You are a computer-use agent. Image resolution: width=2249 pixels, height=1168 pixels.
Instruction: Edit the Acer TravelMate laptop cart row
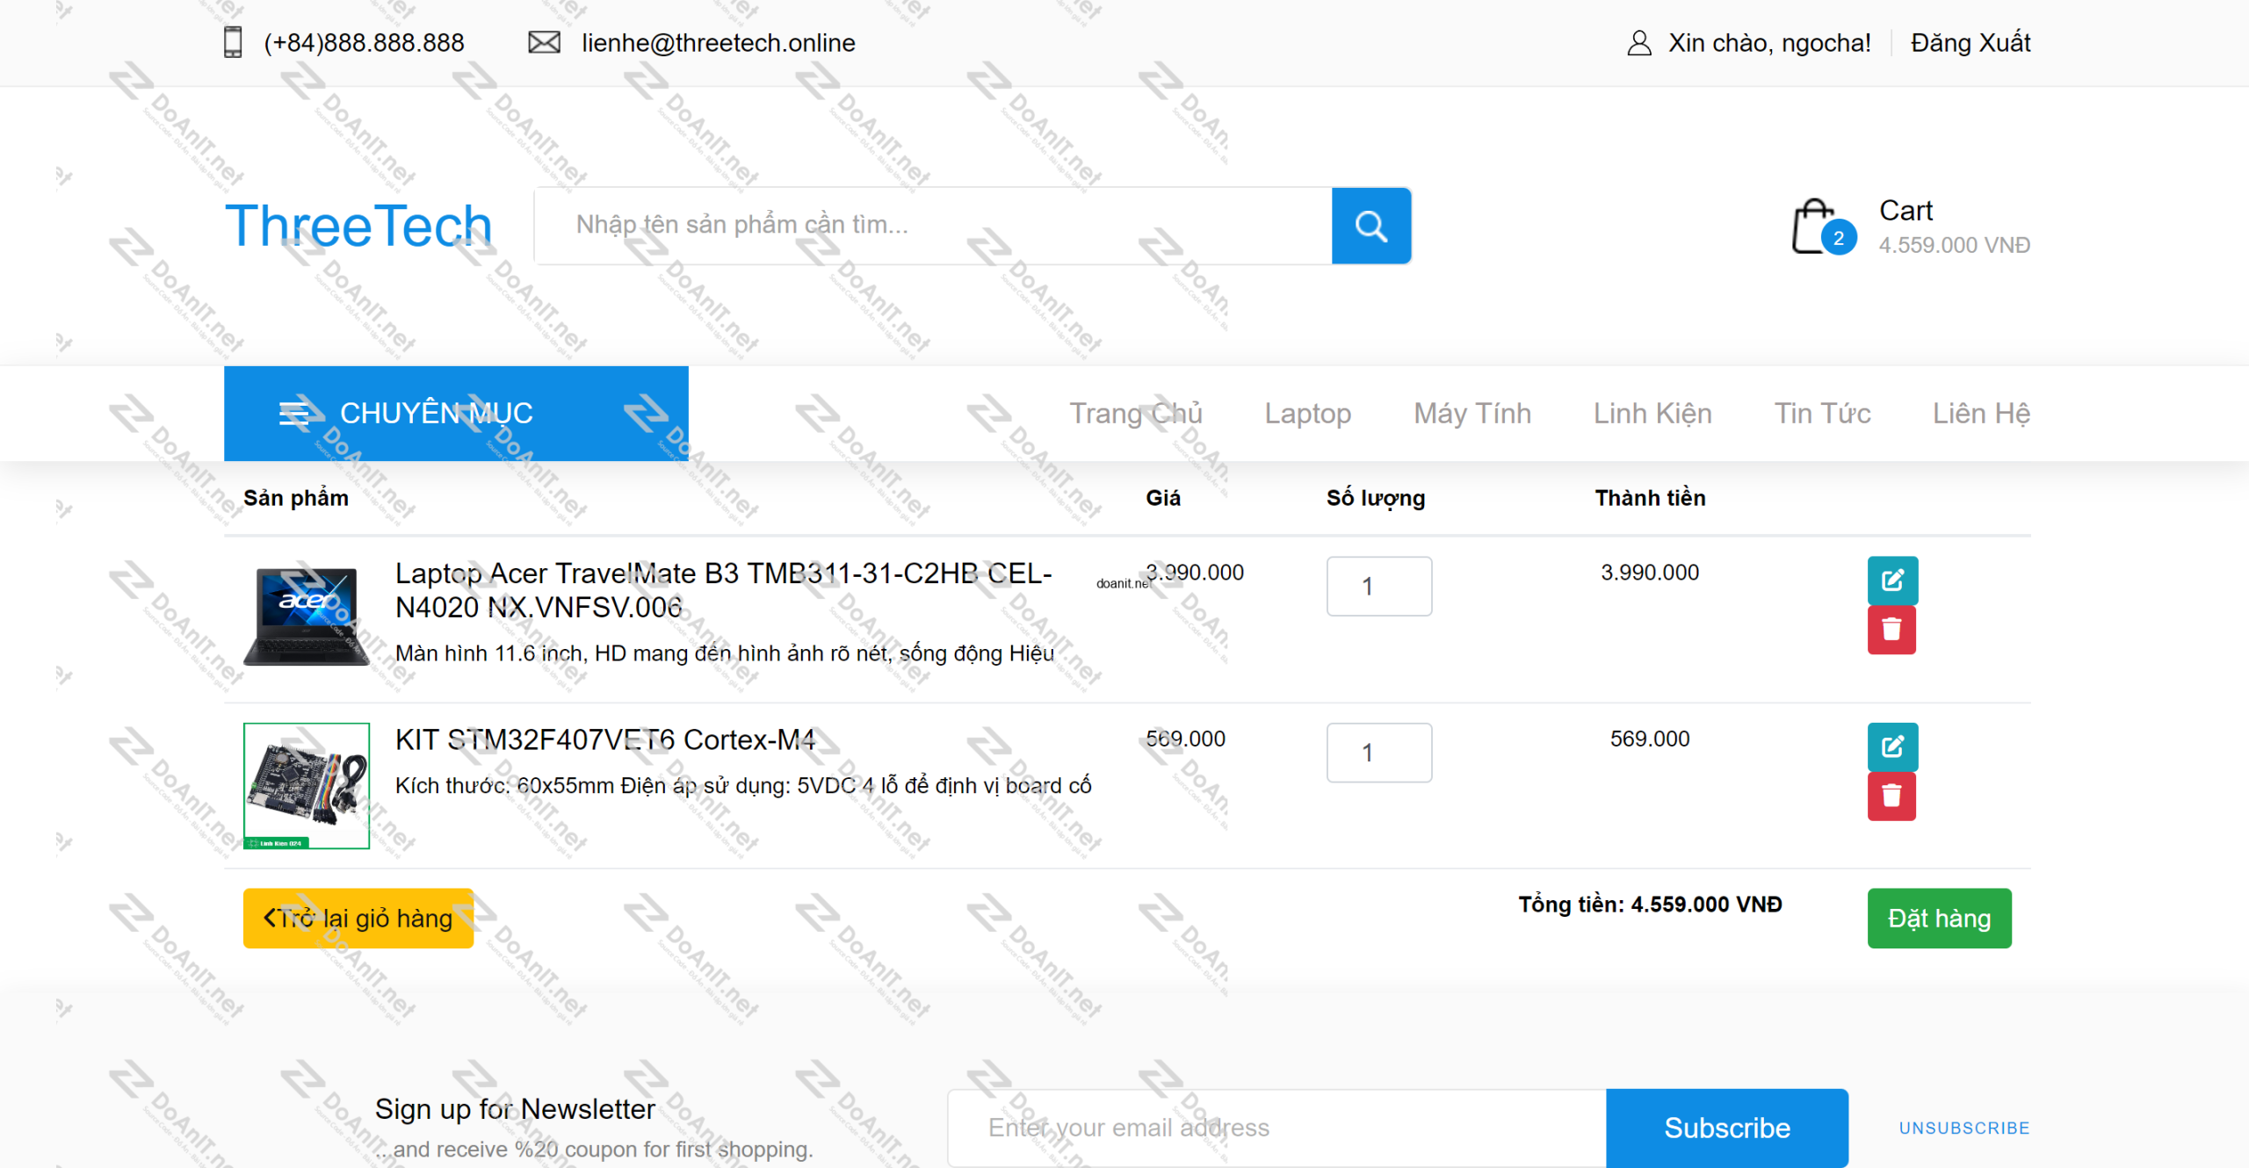pyautogui.click(x=1891, y=580)
